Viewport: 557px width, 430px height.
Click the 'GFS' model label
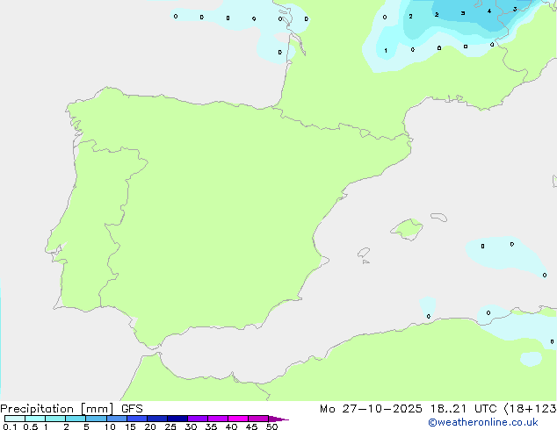click(132, 409)
